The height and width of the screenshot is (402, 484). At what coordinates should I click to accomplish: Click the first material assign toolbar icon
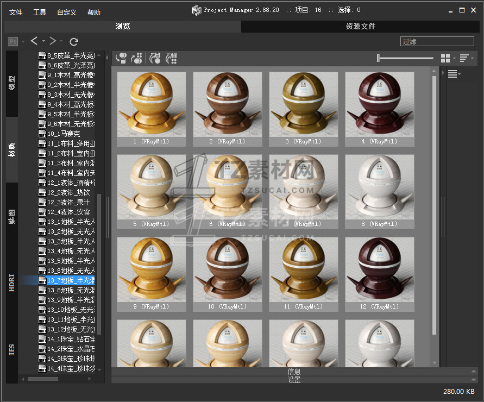[x=122, y=58]
